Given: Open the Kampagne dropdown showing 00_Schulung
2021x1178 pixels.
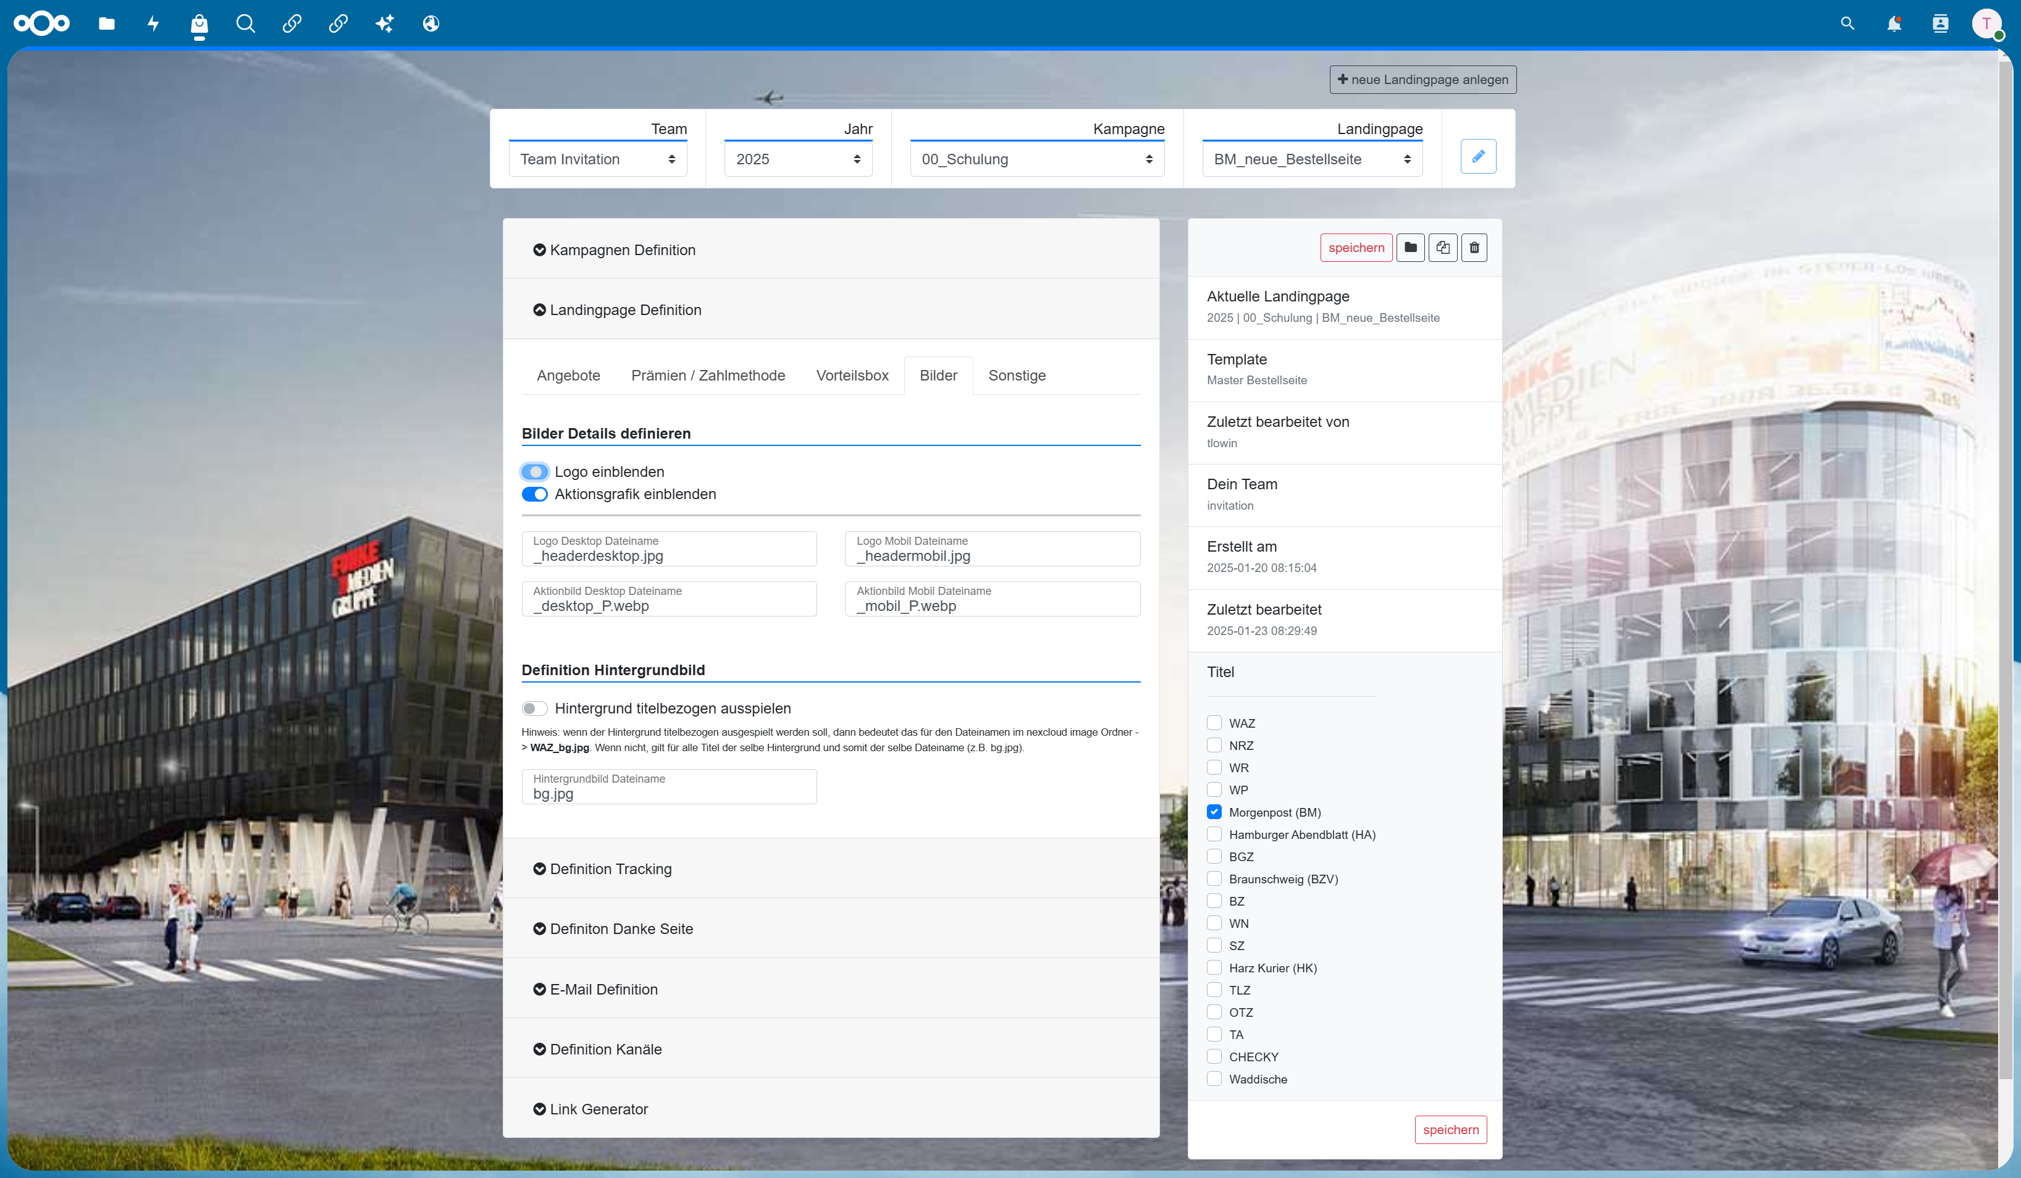Looking at the screenshot, I should tap(1037, 159).
